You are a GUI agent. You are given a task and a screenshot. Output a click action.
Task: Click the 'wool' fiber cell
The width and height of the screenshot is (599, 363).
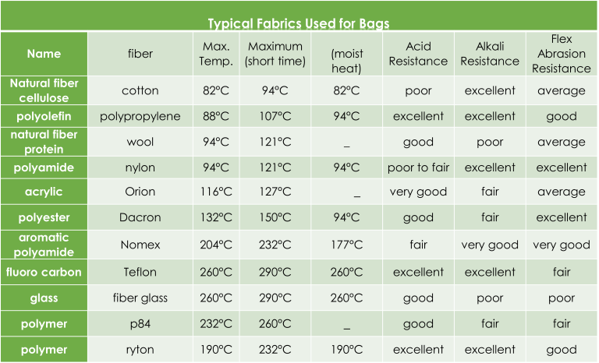(x=140, y=142)
